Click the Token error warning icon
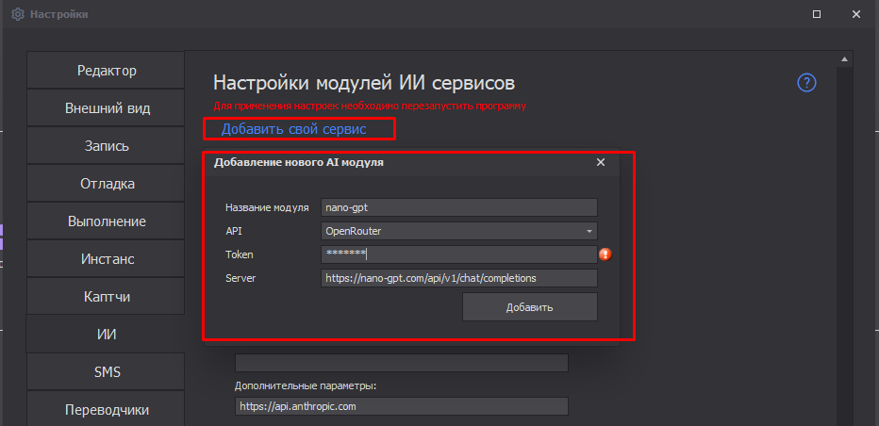The height and width of the screenshot is (426, 879). pyautogui.click(x=605, y=254)
